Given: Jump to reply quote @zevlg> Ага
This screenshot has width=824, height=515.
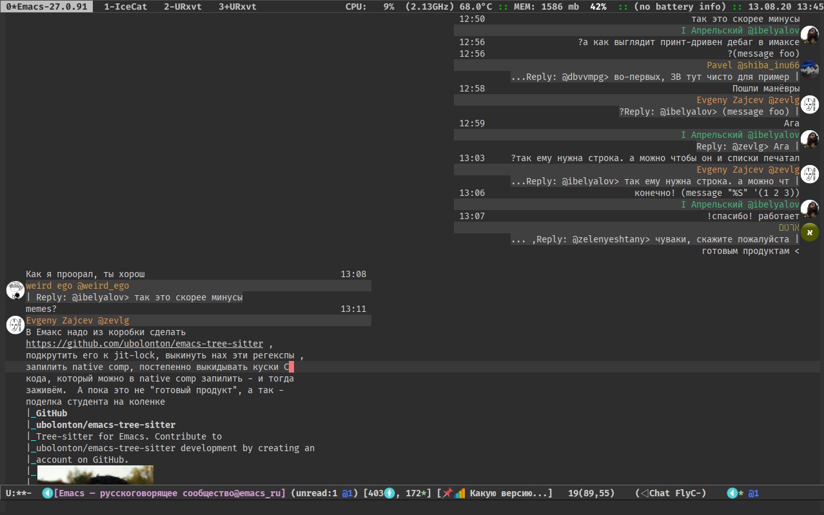Looking at the screenshot, I should coord(747,146).
